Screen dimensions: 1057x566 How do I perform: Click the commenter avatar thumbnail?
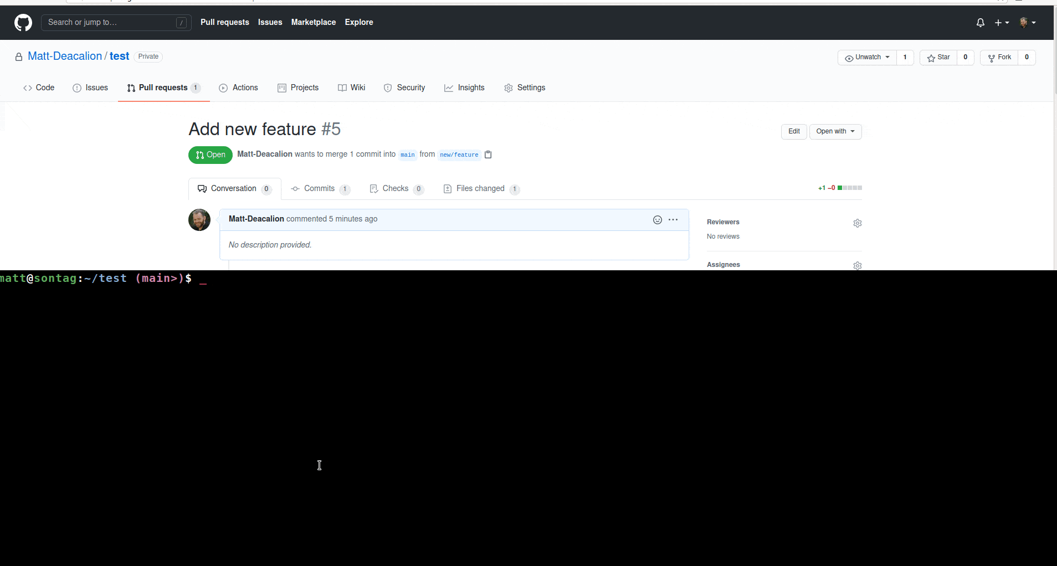tap(199, 220)
